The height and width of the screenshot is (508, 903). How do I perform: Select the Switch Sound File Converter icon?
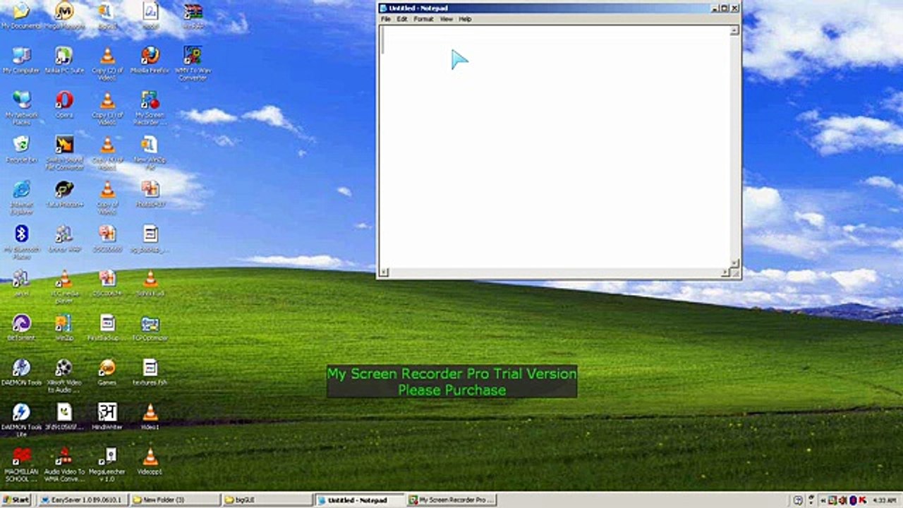(64, 153)
